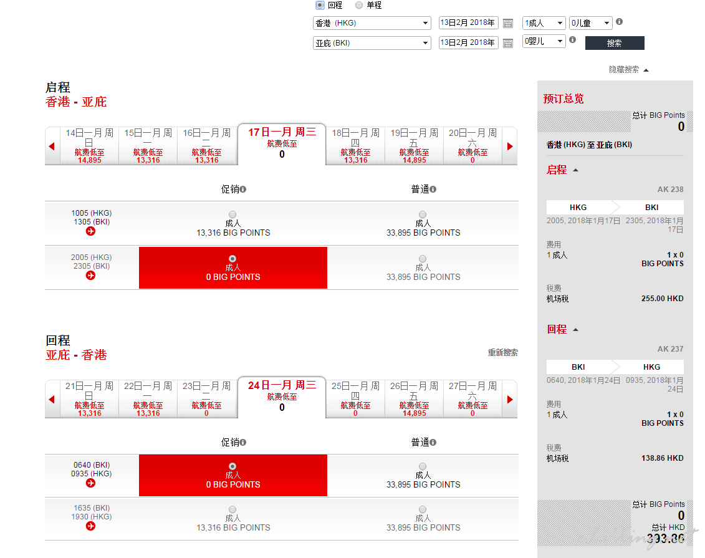Image resolution: width=705 pixels, height=558 pixels.
Task: Select the 17 January active departure tab
Action: coord(282,144)
